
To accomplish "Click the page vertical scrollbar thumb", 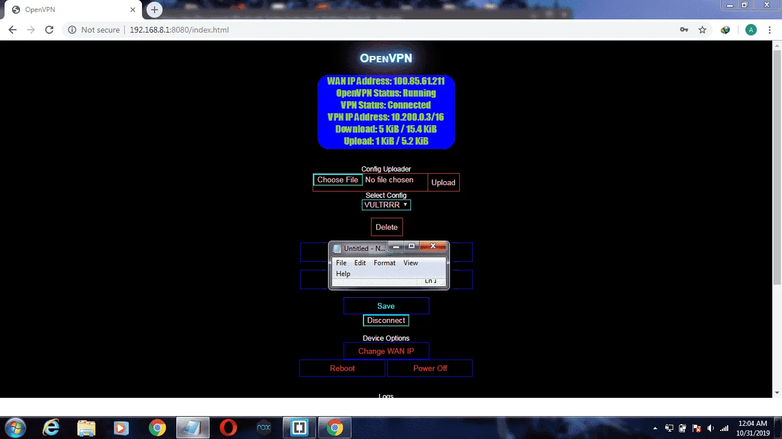I will (x=777, y=167).
